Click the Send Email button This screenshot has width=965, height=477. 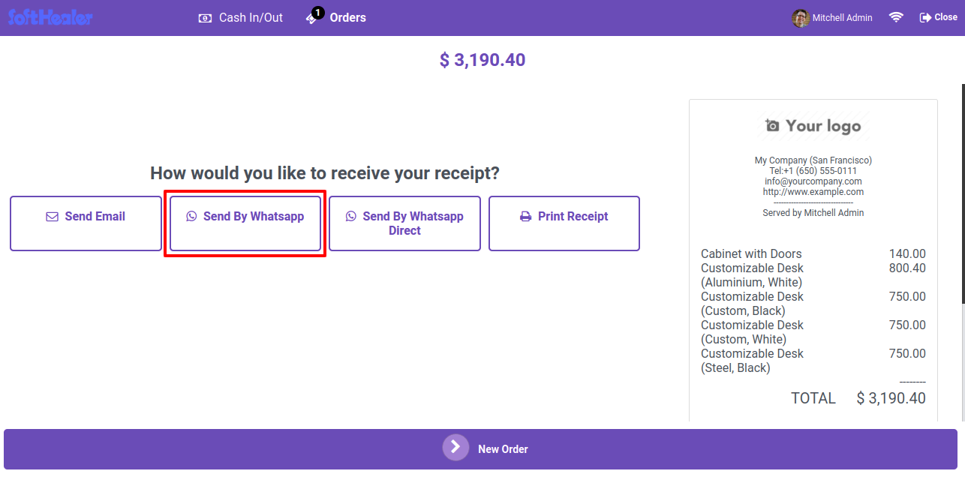[x=86, y=223]
